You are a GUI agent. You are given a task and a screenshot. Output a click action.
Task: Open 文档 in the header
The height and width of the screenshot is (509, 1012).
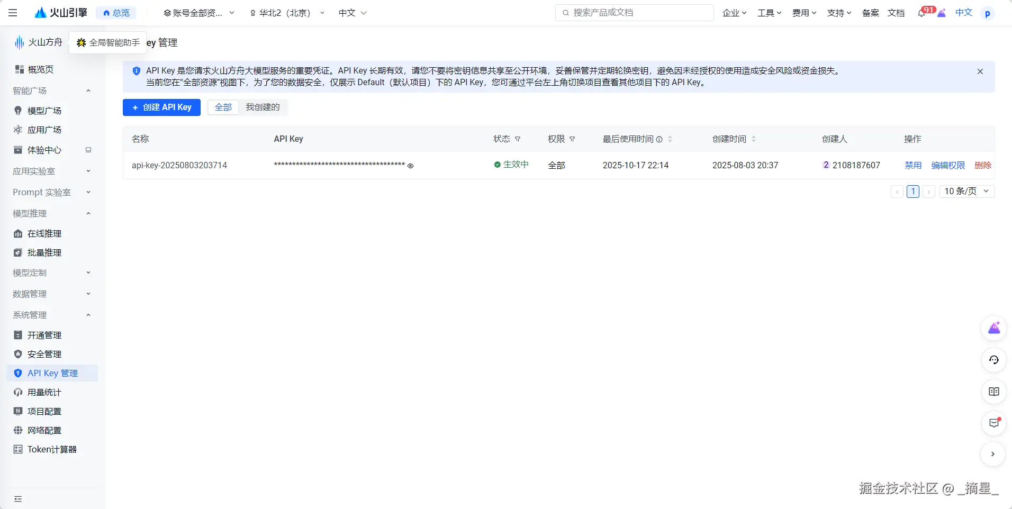point(896,13)
